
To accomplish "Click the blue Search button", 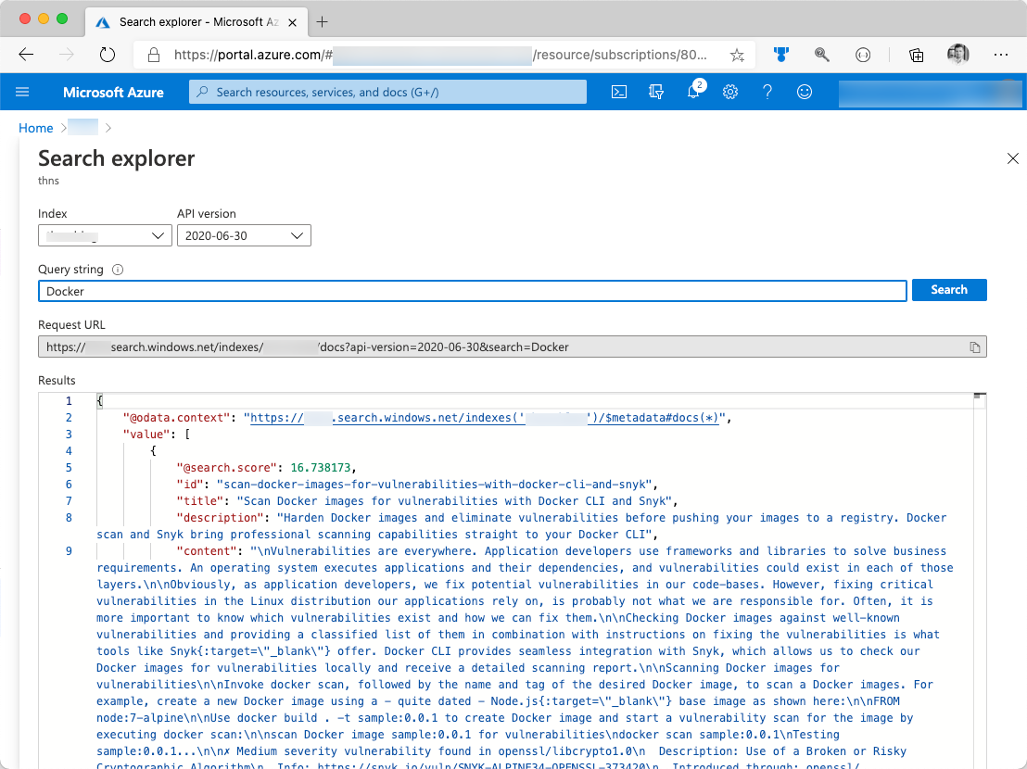I will click(949, 290).
